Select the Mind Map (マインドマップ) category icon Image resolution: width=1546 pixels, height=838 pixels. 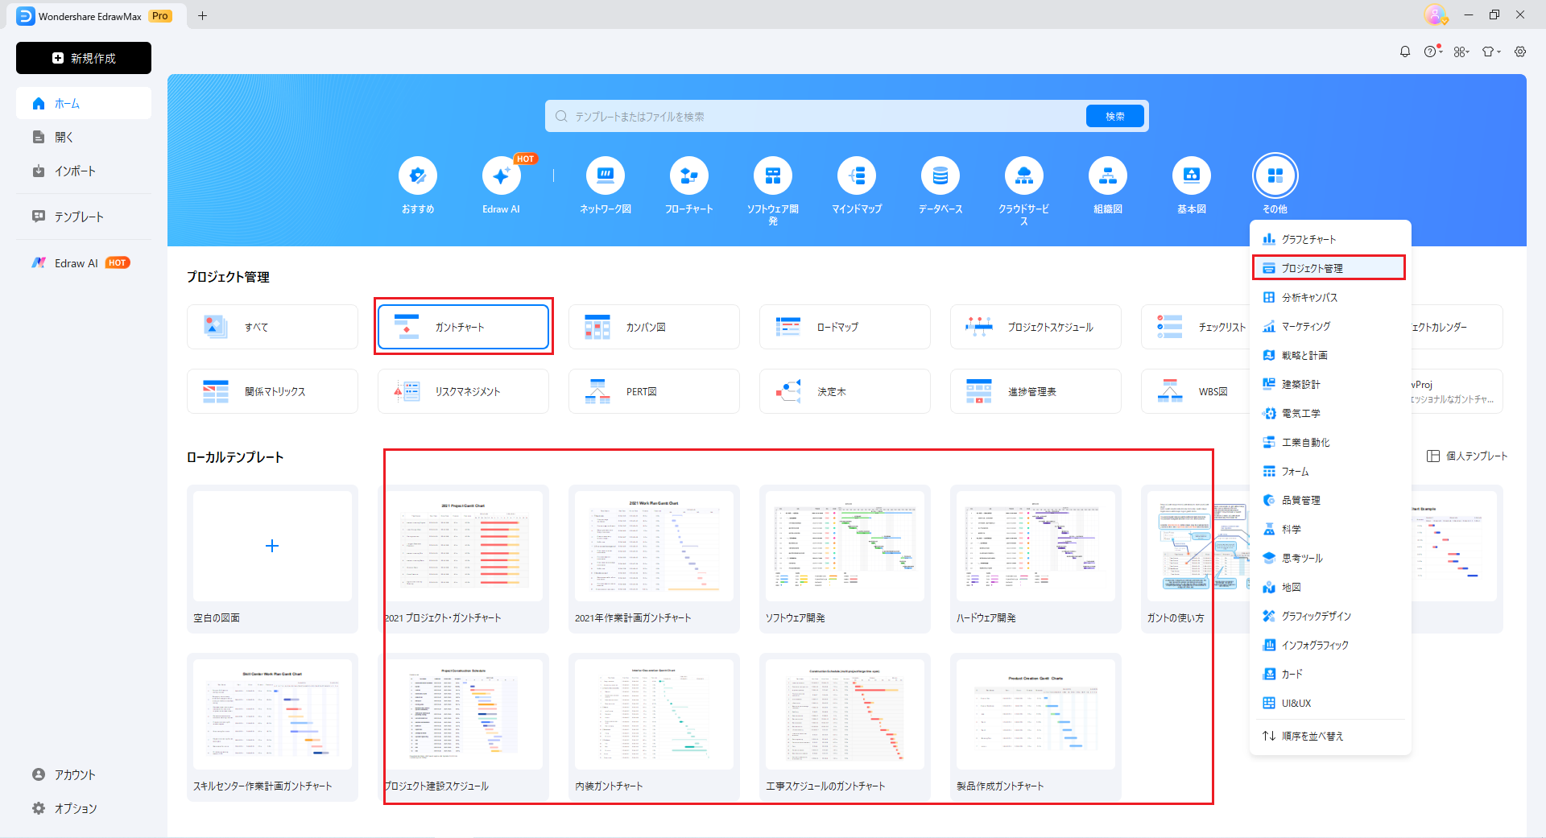856,176
